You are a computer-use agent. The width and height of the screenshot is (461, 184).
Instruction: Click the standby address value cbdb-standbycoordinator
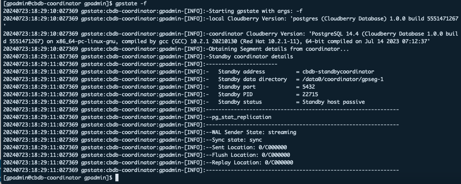[x=338, y=72]
